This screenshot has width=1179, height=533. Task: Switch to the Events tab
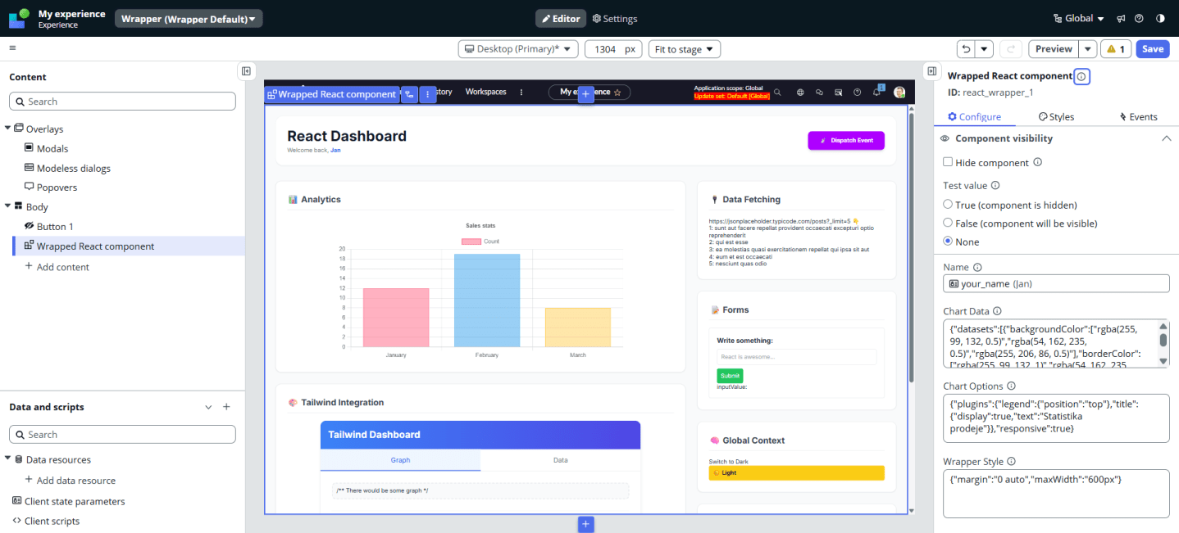point(1139,116)
